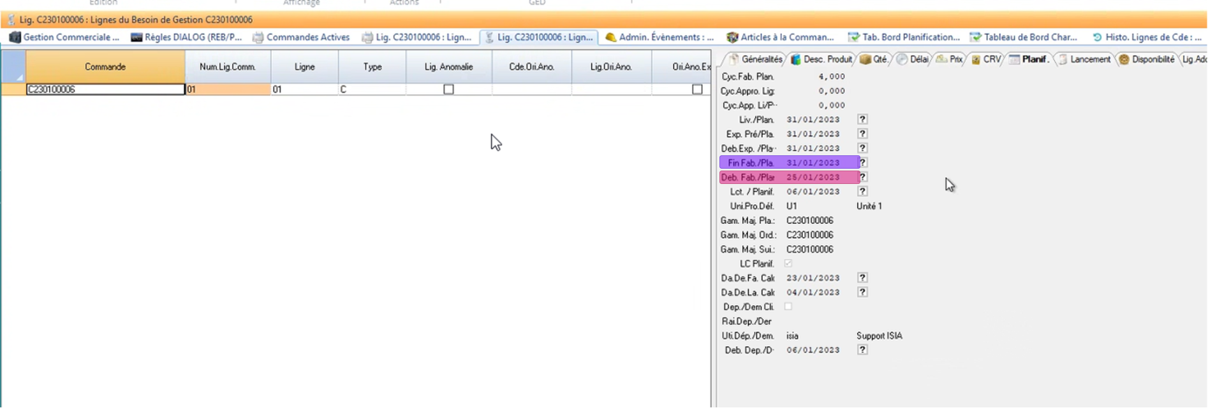Viewport: 1208px width, 408px height.
Task: Toggle the Lig. Anomalie checkbox
Action: coord(448,90)
